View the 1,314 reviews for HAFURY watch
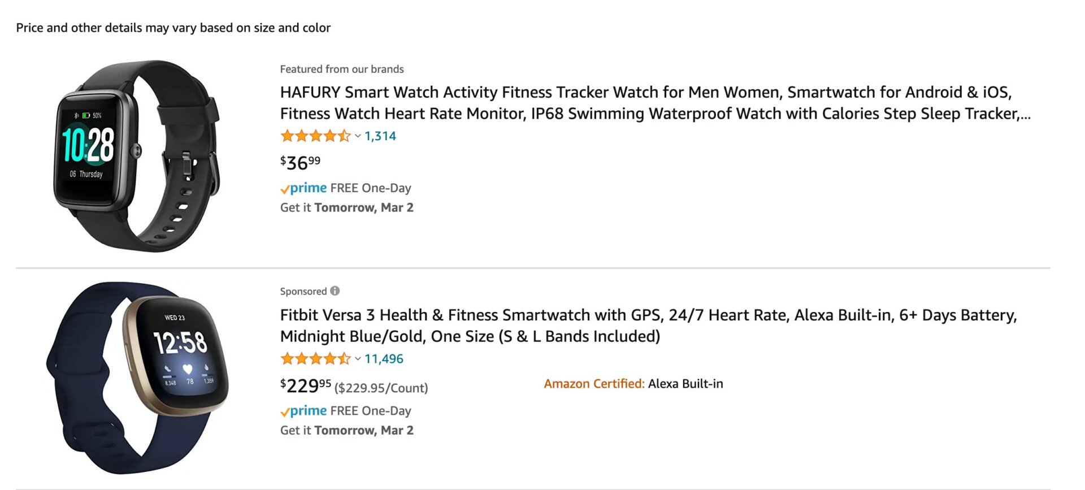 click(380, 136)
